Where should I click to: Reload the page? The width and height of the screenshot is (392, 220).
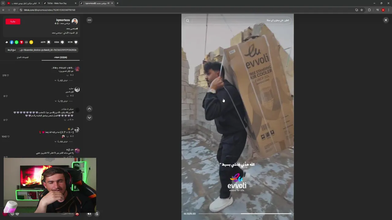click(x=14, y=10)
